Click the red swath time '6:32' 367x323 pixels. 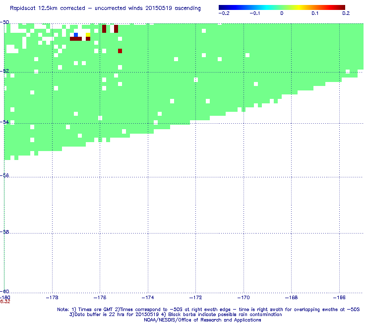click(5, 302)
